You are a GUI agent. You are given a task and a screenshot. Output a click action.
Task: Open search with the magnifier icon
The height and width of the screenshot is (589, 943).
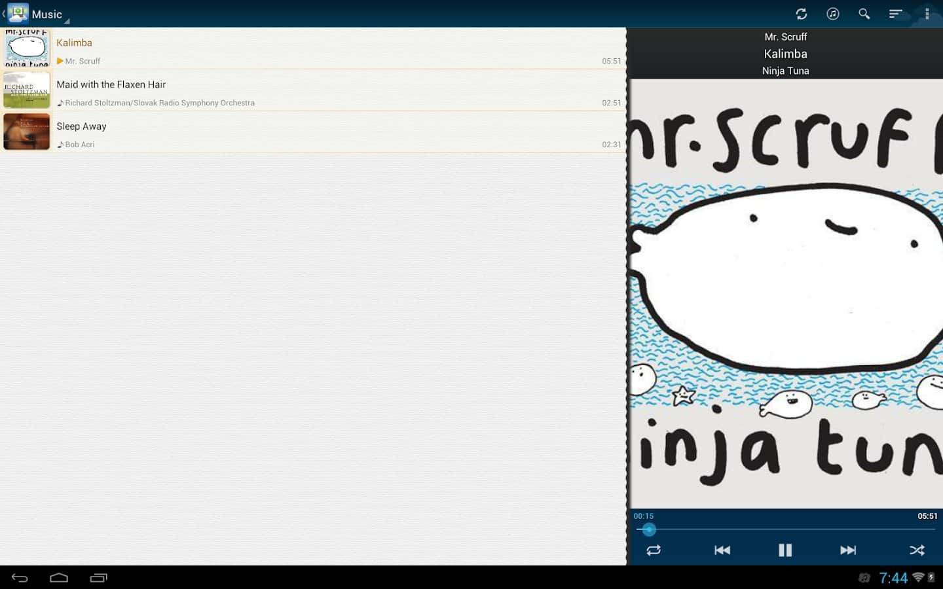point(864,14)
